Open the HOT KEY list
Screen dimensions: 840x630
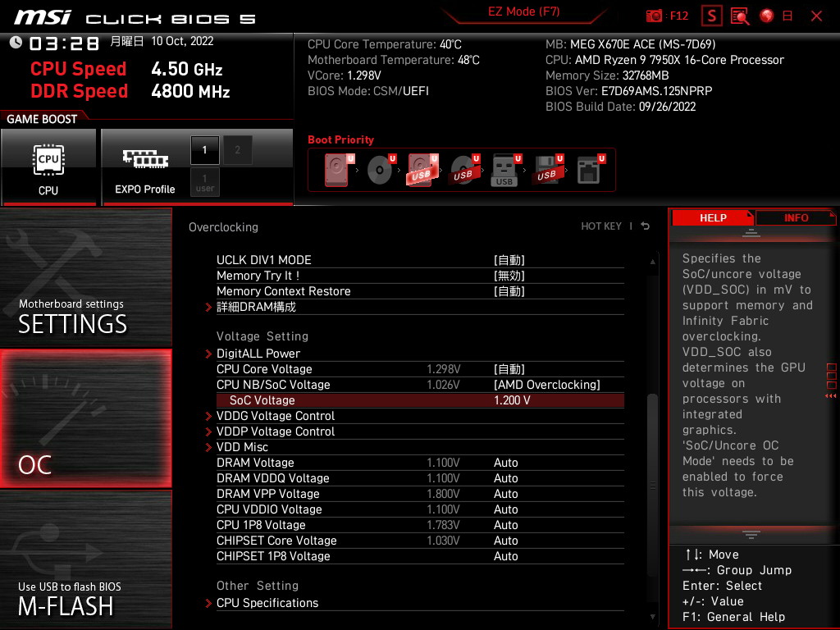(x=601, y=226)
